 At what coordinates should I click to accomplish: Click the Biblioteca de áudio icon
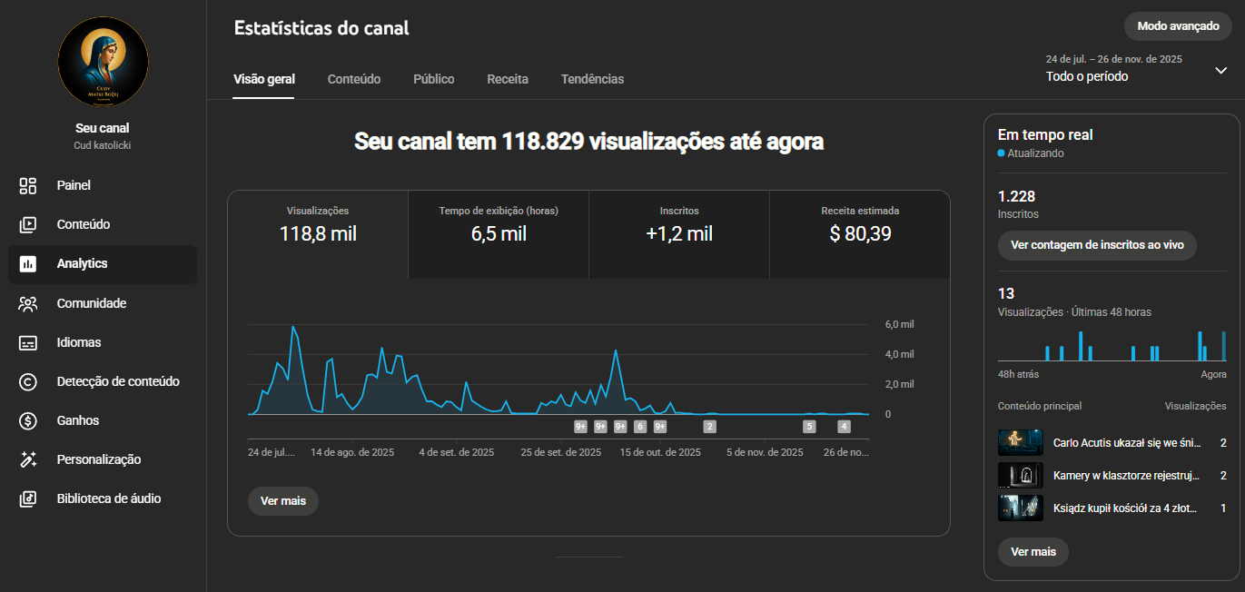[x=27, y=498]
